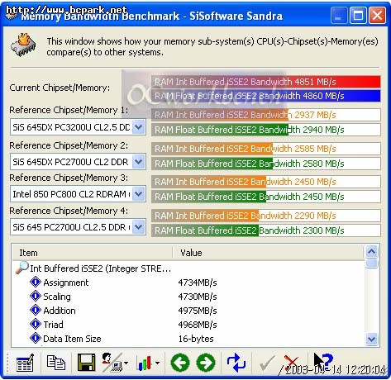Select the Addition row label

pyautogui.click(x=60, y=311)
